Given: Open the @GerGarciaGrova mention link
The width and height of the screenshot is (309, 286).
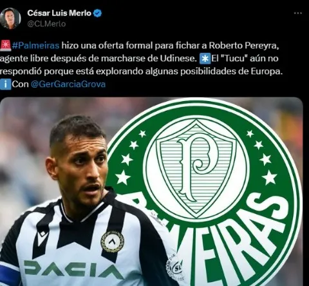Looking at the screenshot, I should pyautogui.click(x=68, y=84).
